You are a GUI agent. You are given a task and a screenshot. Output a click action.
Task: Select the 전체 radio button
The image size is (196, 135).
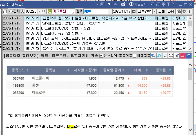[x=11, y=11]
